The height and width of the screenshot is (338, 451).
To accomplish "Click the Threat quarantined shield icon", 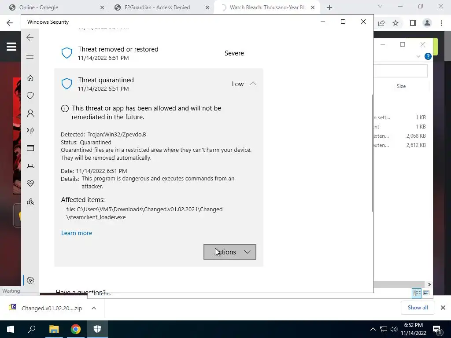I will pyautogui.click(x=67, y=84).
